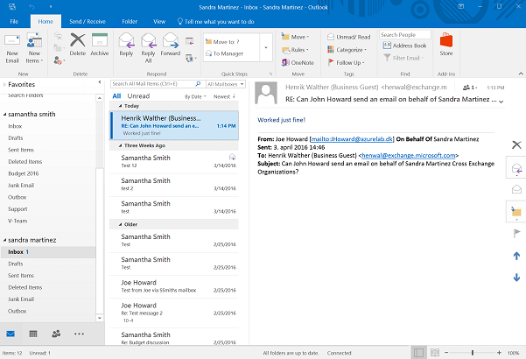Collapse the ribbon
526x359 pixels.
521,74
